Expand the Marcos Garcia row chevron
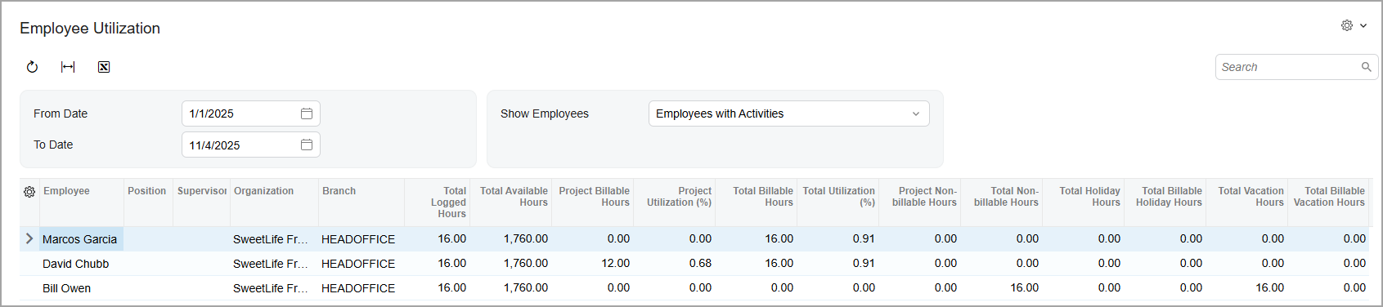This screenshot has height=307, width=1383. (29, 238)
